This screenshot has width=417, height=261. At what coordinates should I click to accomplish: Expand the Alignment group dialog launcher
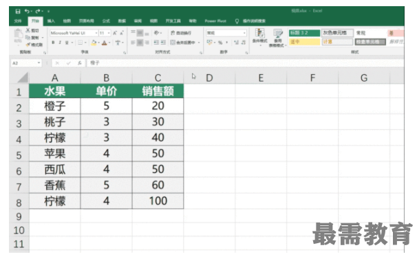pos(201,53)
